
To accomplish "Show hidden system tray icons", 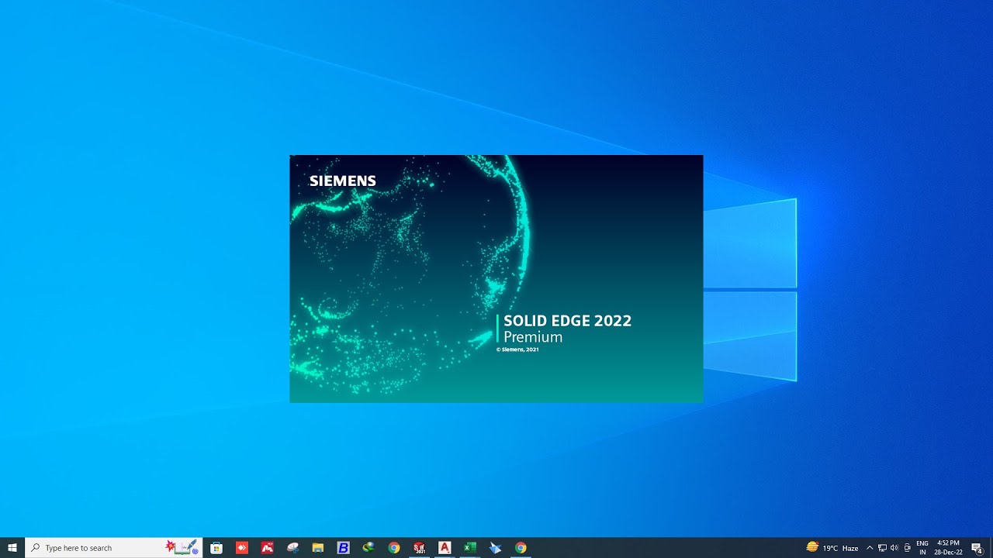I will coord(870,548).
